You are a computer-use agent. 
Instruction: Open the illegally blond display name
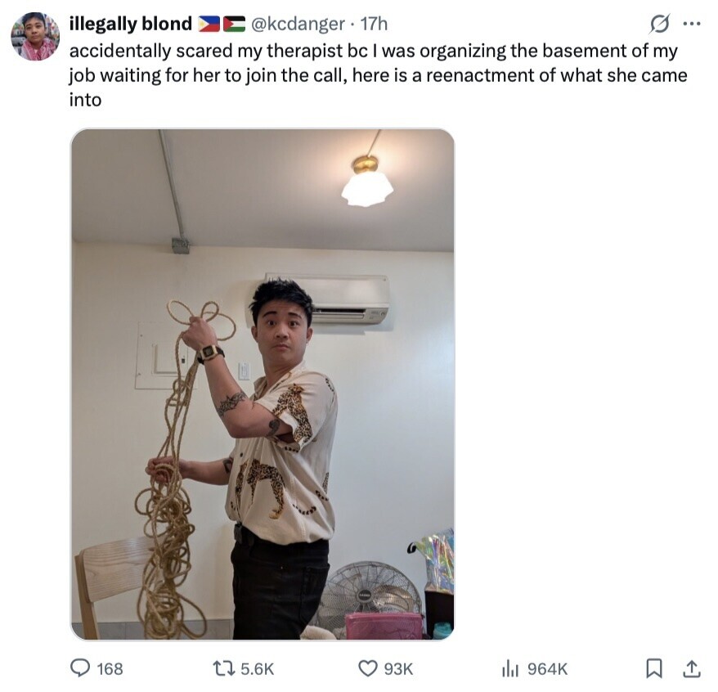point(131,24)
